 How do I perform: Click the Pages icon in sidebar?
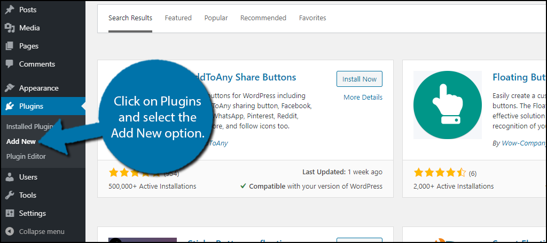pyautogui.click(x=10, y=46)
